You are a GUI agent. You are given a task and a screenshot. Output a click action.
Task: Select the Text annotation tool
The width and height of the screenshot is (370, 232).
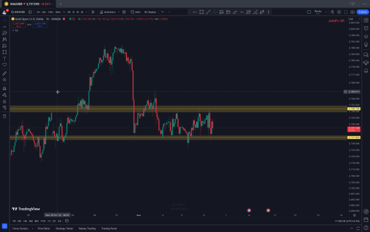pyautogui.click(x=5, y=58)
